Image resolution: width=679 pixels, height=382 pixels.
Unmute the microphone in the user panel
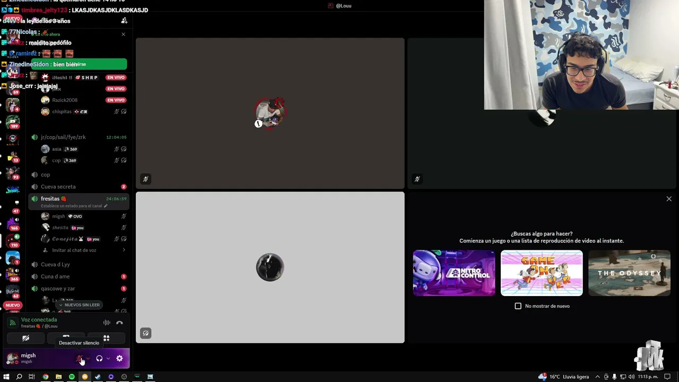(79, 359)
